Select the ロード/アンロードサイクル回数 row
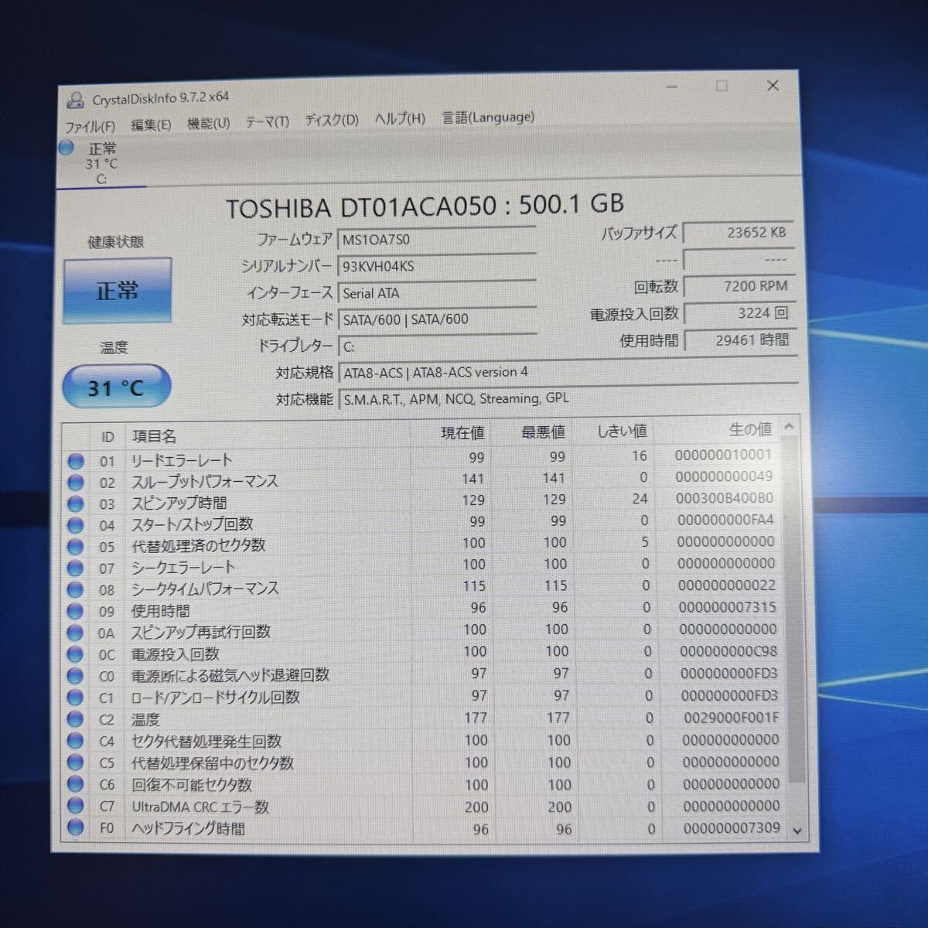 point(423,697)
